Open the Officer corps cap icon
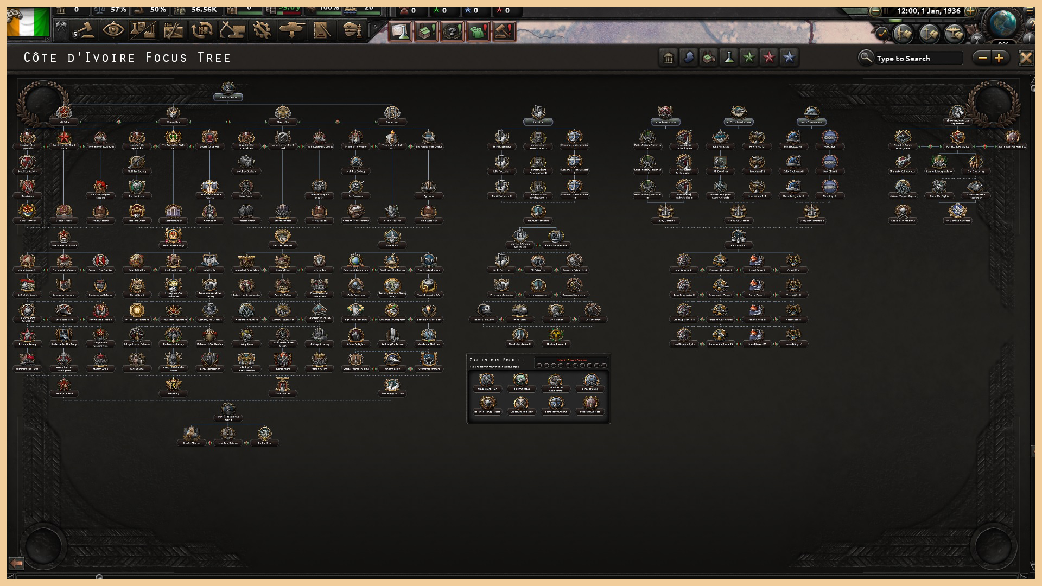The image size is (1042, 586). tap(352, 30)
